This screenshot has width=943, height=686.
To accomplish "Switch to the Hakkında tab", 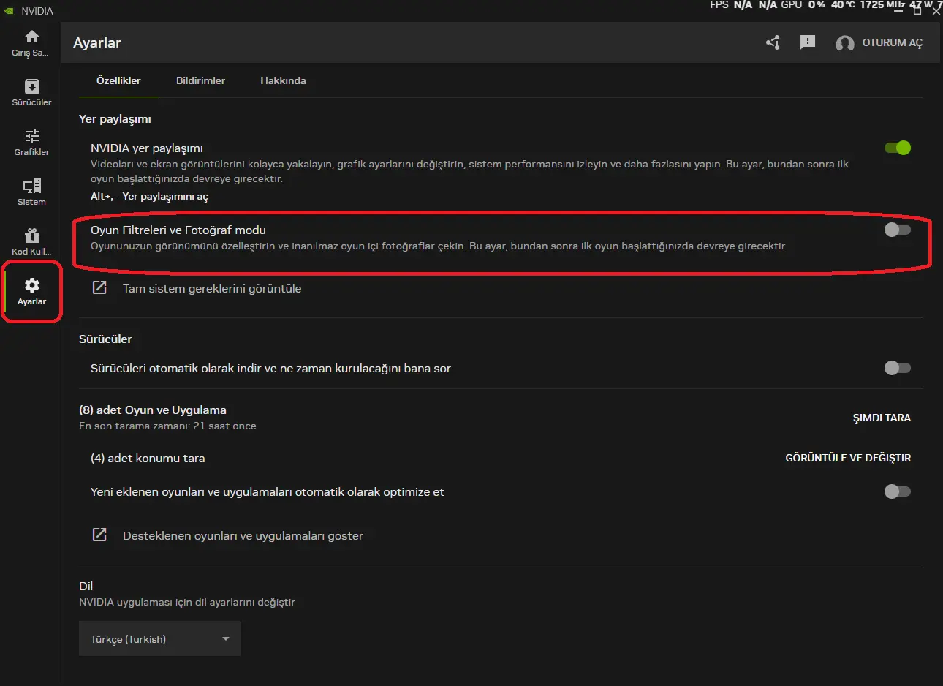I will point(283,80).
